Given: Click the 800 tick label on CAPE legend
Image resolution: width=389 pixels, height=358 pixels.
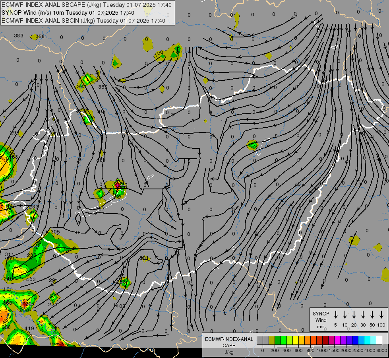Looking at the screenshot, I should tap(310, 350).
